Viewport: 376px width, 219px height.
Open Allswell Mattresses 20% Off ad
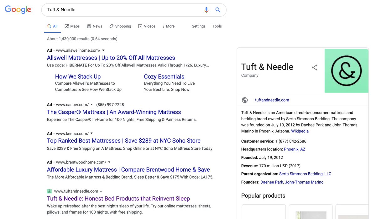coord(111,58)
